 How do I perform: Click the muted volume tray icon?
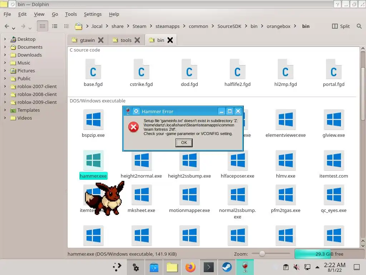click(x=296, y=267)
